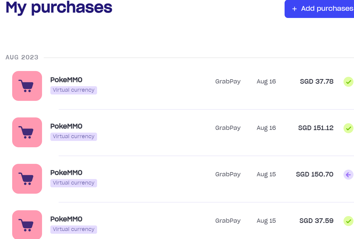Click the SGD 150.70 amount
The image size is (354, 239).
click(315, 174)
